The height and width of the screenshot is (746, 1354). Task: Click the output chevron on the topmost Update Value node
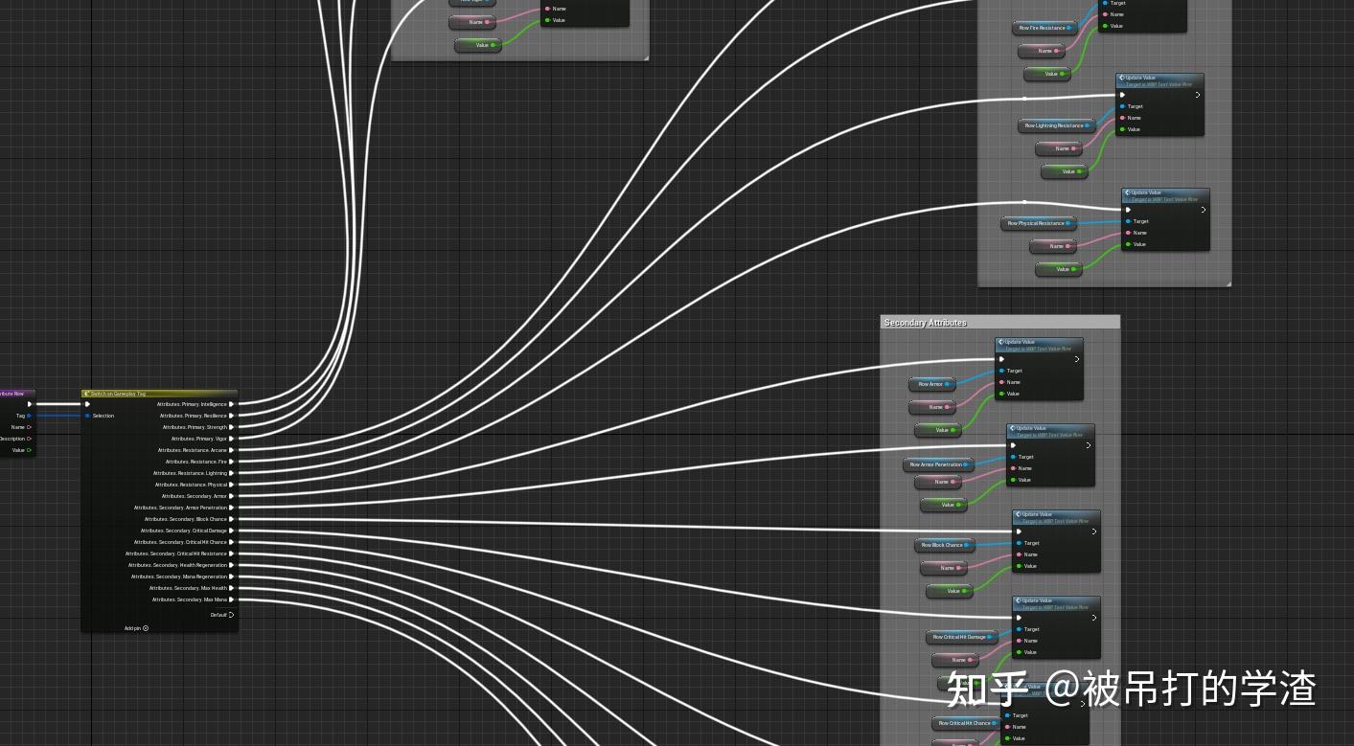pyautogui.click(x=1197, y=95)
